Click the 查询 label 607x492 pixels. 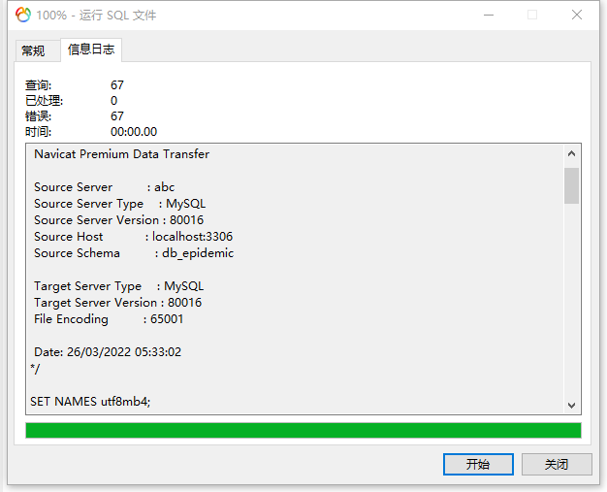pos(38,84)
